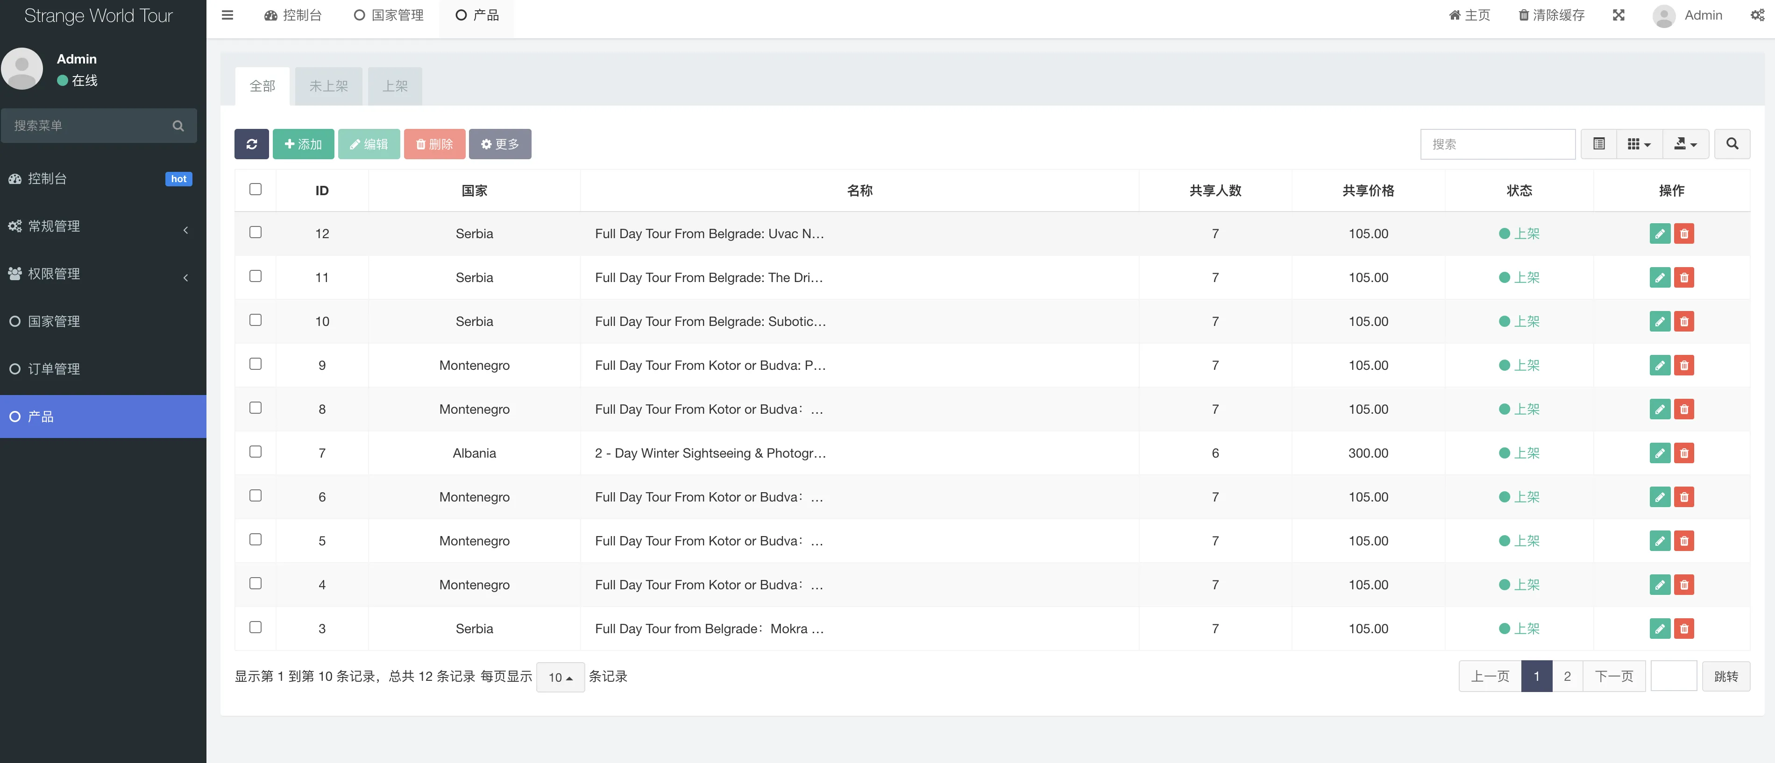Focus the table 搜索 search input
This screenshot has height=763, width=1775.
1498,144
